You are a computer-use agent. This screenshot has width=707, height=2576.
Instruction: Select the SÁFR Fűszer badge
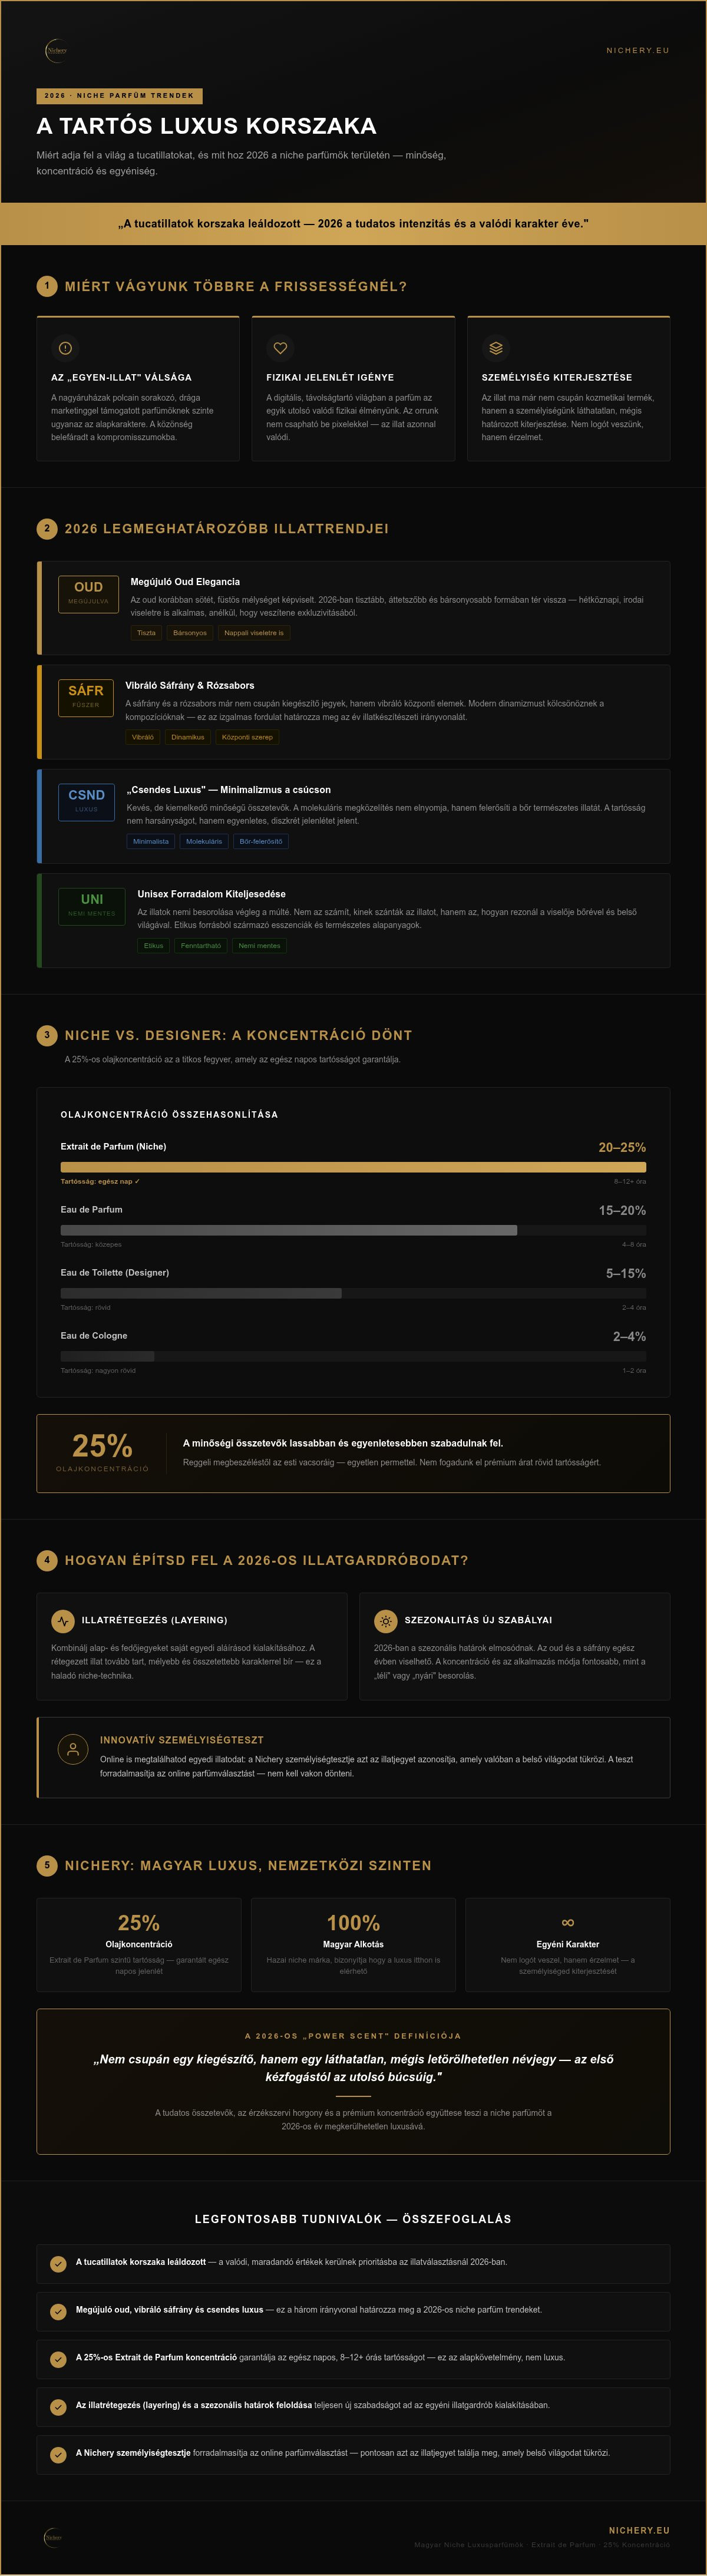pos(86,697)
